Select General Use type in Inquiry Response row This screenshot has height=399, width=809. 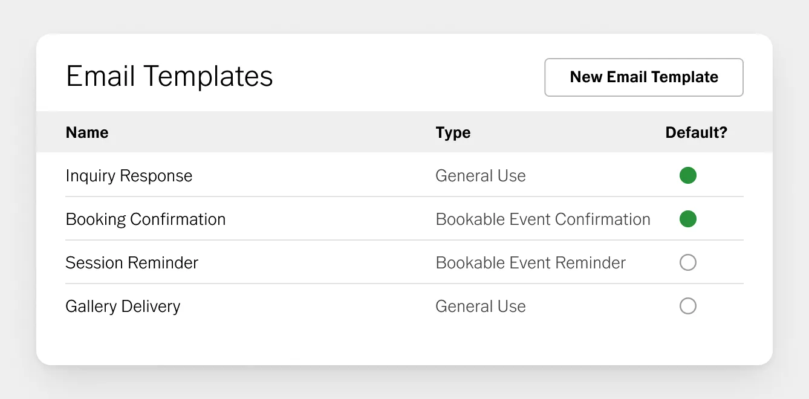point(481,176)
